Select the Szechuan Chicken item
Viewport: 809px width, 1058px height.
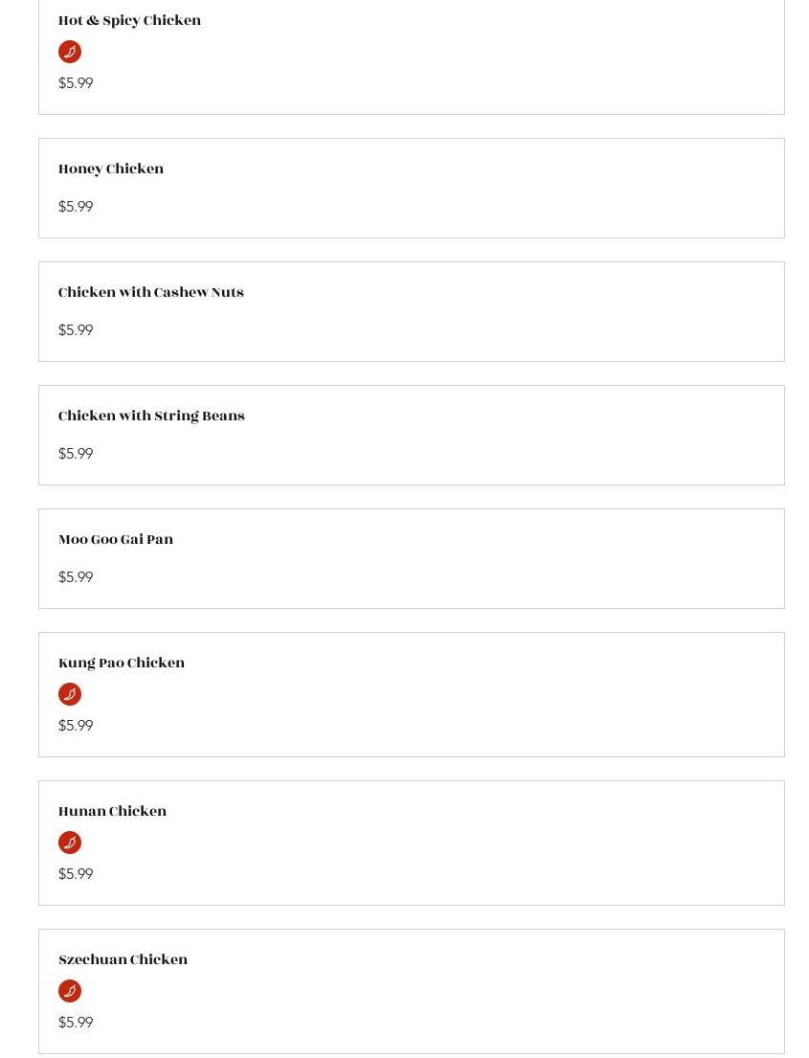(123, 959)
